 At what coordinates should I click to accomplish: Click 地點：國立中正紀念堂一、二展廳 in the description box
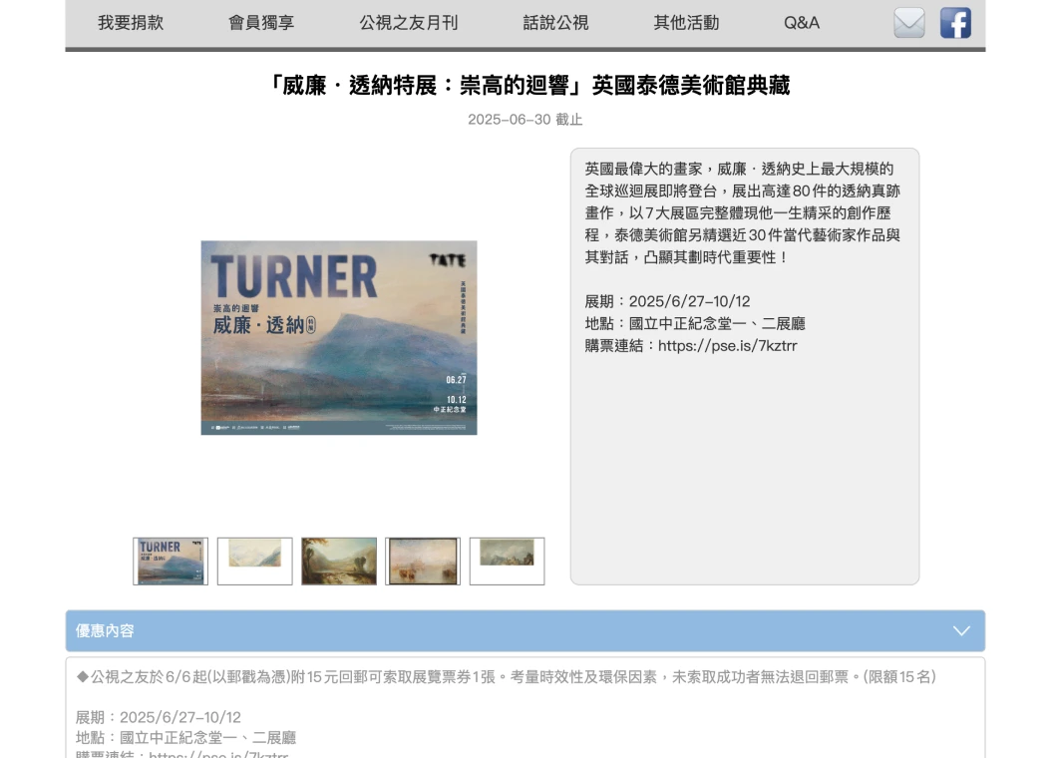tap(695, 324)
